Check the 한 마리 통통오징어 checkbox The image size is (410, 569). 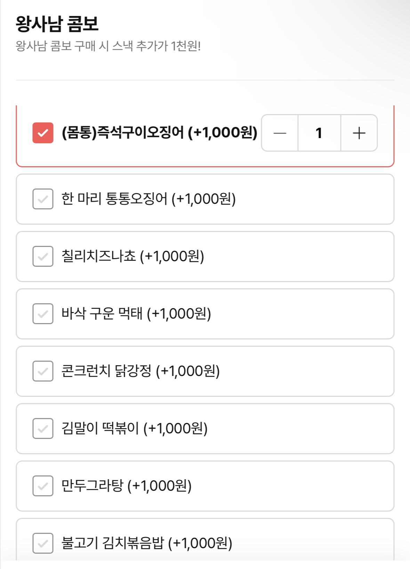43,199
